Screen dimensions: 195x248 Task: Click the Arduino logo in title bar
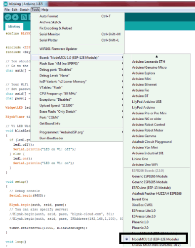[5, 3]
